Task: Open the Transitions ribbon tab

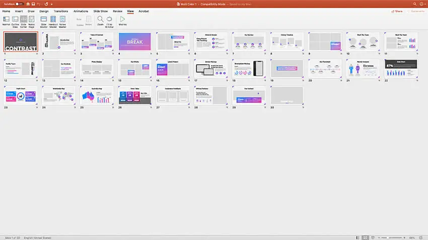Action: click(x=61, y=11)
